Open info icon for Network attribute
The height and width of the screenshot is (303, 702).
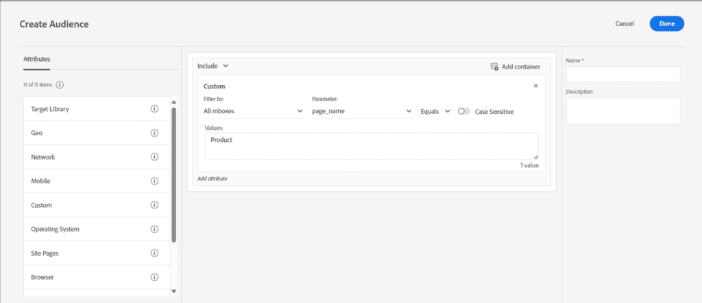pos(154,157)
